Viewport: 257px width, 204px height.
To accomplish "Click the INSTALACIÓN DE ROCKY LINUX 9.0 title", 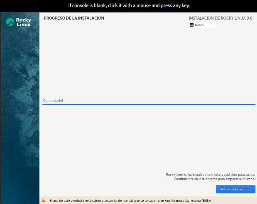I will [x=220, y=18].
